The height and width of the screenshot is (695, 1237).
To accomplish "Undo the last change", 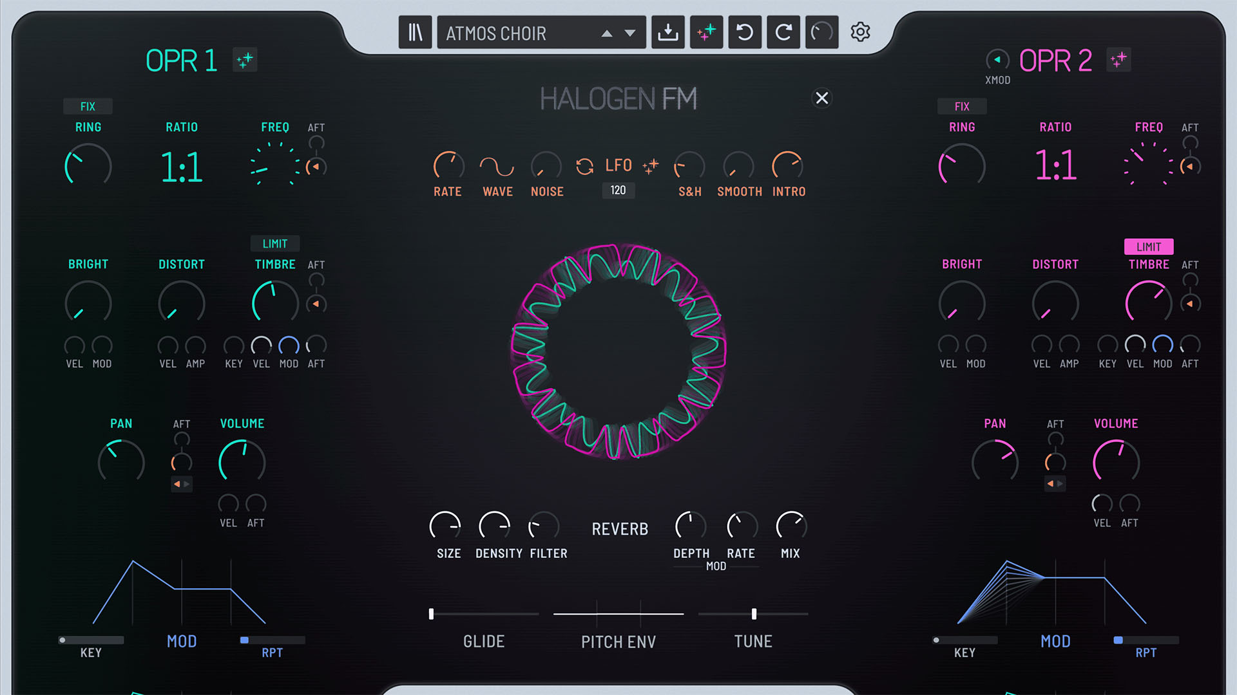I will 745,32.
